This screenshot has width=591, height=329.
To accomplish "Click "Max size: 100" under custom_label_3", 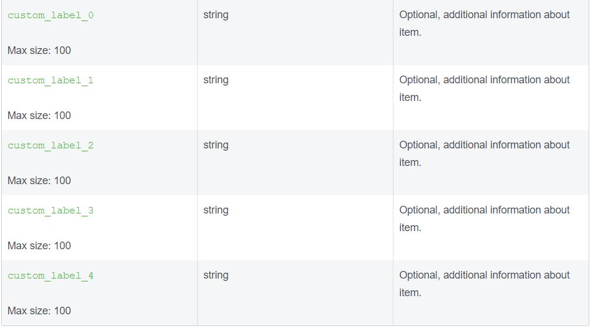I will tap(39, 246).
